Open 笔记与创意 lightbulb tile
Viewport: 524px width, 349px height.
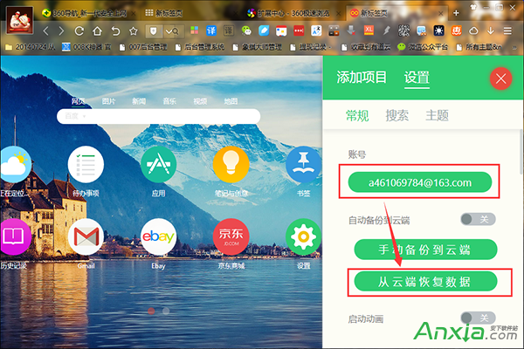click(231, 164)
